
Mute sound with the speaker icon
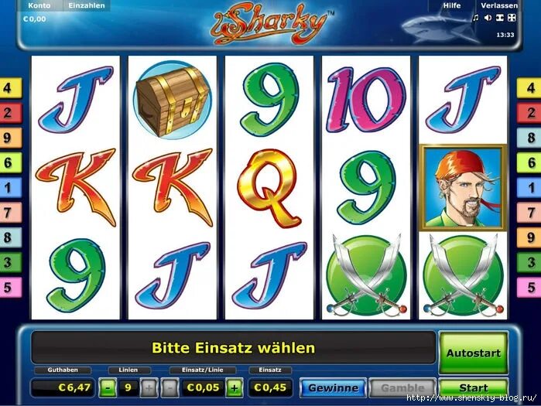coord(488,18)
